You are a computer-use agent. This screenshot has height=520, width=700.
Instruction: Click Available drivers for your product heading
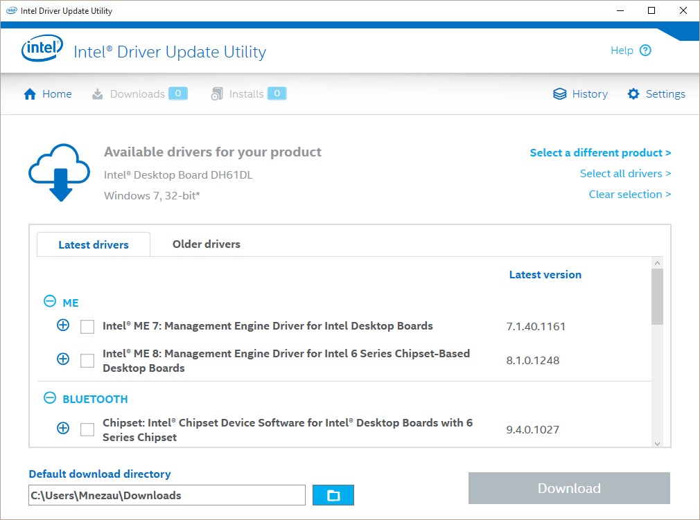click(213, 152)
